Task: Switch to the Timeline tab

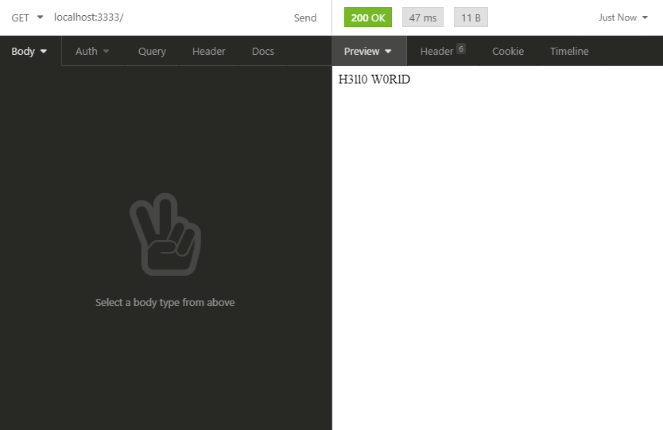Action: point(569,51)
